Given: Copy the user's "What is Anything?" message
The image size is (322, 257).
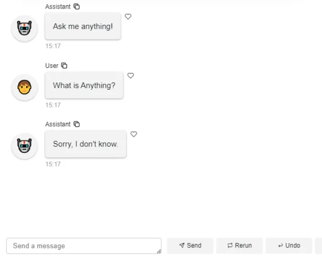Looking at the screenshot, I should pos(64,66).
